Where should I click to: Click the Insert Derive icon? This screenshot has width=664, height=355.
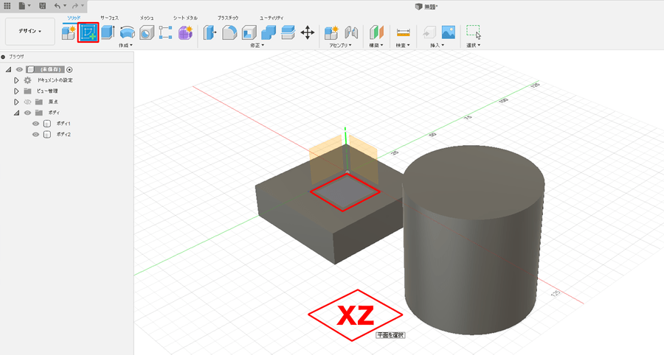pyautogui.click(x=429, y=32)
